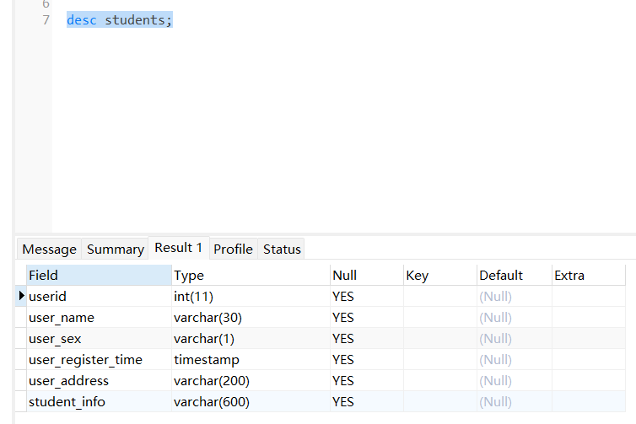The width and height of the screenshot is (636, 424).
Task: Click the desc students; query line
Action: pyautogui.click(x=120, y=20)
